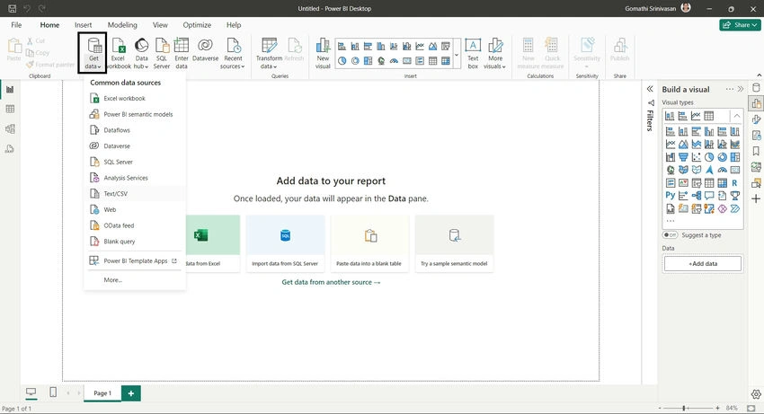Select the Page 1 tab

tap(102, 393)
